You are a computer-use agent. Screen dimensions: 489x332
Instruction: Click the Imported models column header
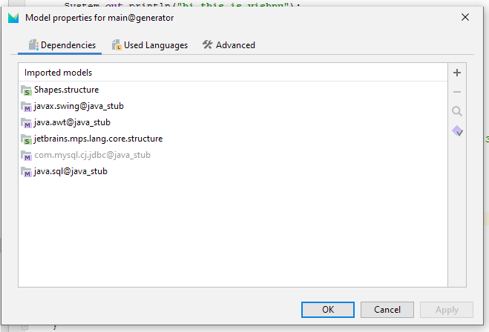coord(58,73)
